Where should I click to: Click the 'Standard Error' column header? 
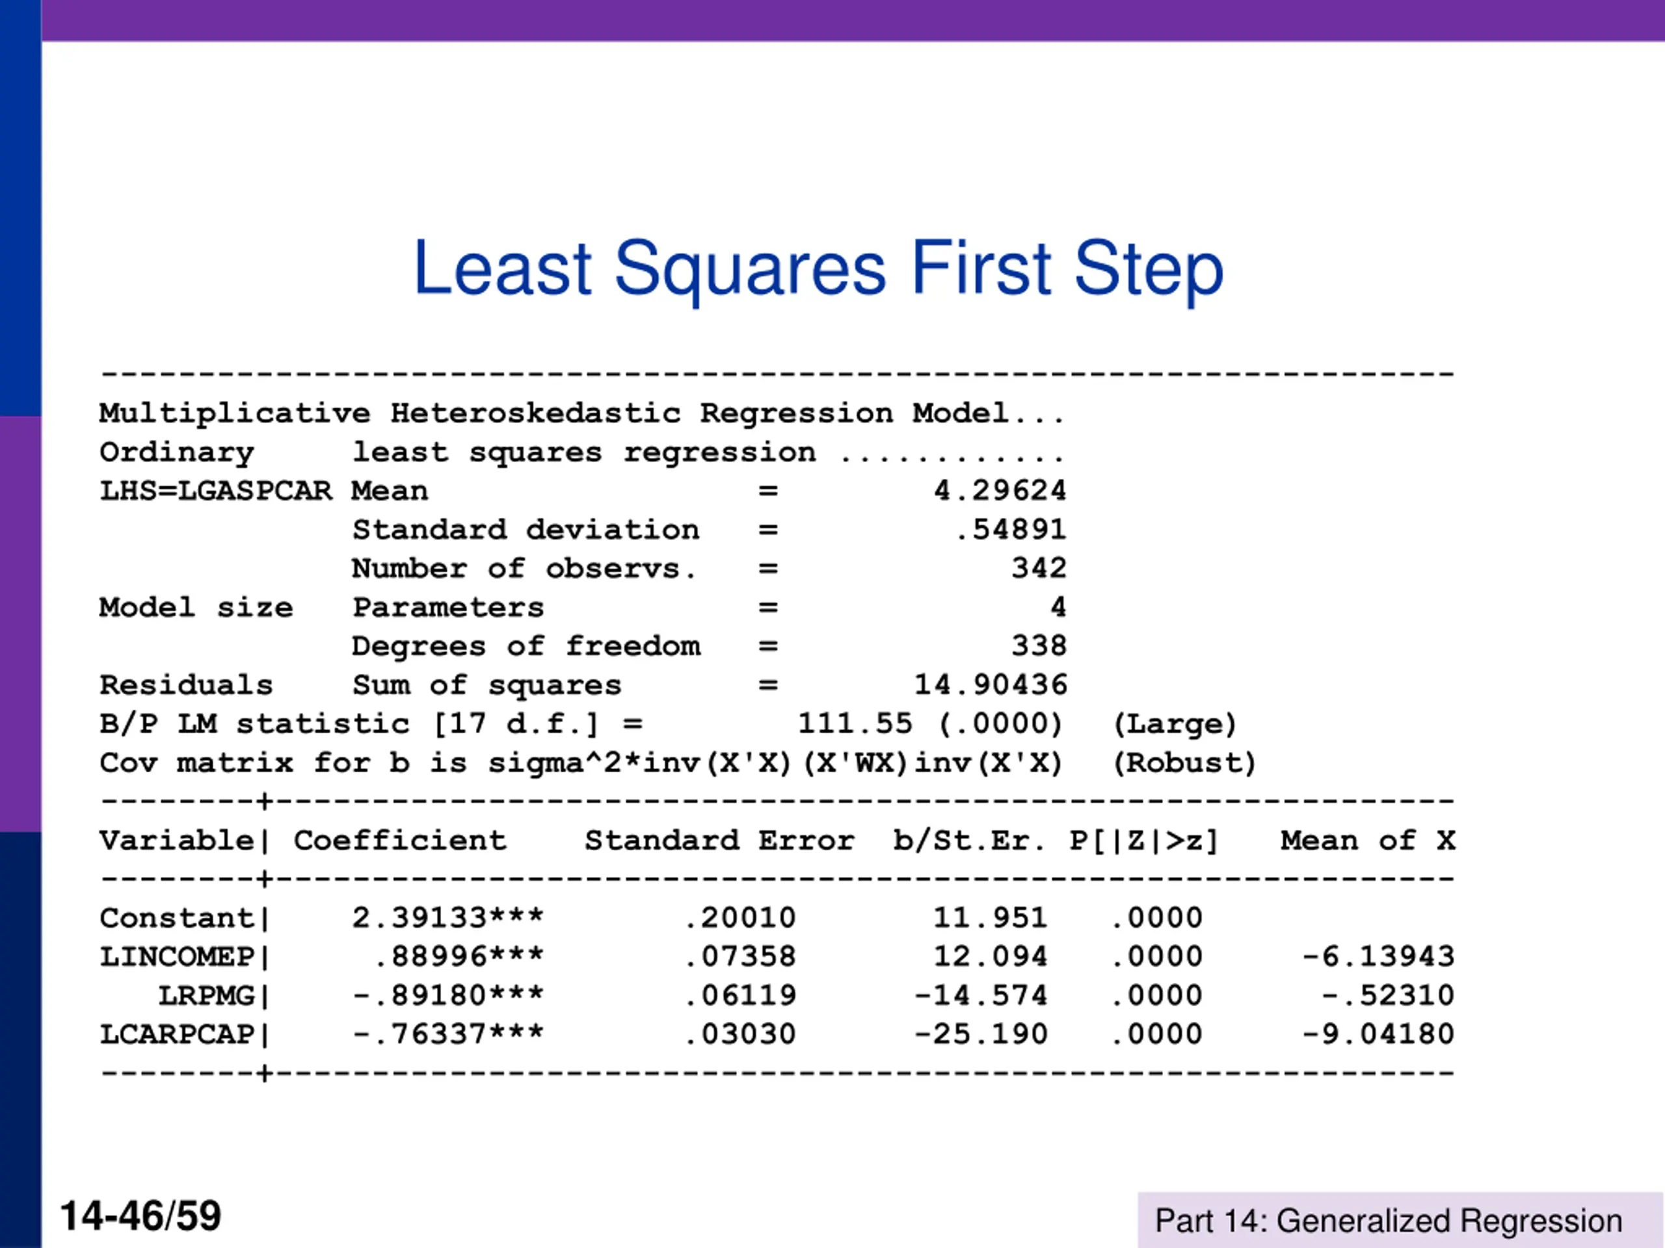coord(719,840)
